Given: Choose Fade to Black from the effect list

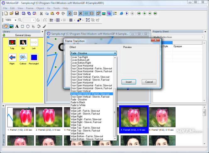Looking at the screenshot, I should 92,102.
